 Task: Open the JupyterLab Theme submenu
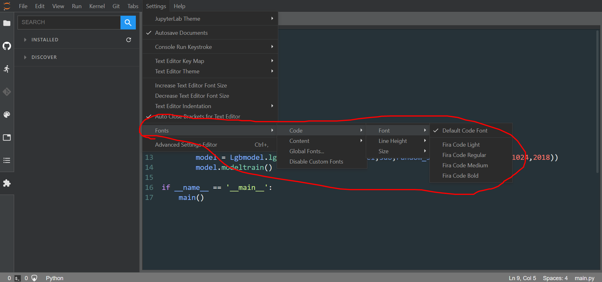(210, 19)
